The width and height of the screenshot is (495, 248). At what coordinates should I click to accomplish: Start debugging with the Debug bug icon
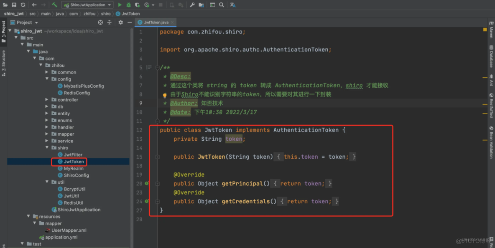(x=128, y=4)
